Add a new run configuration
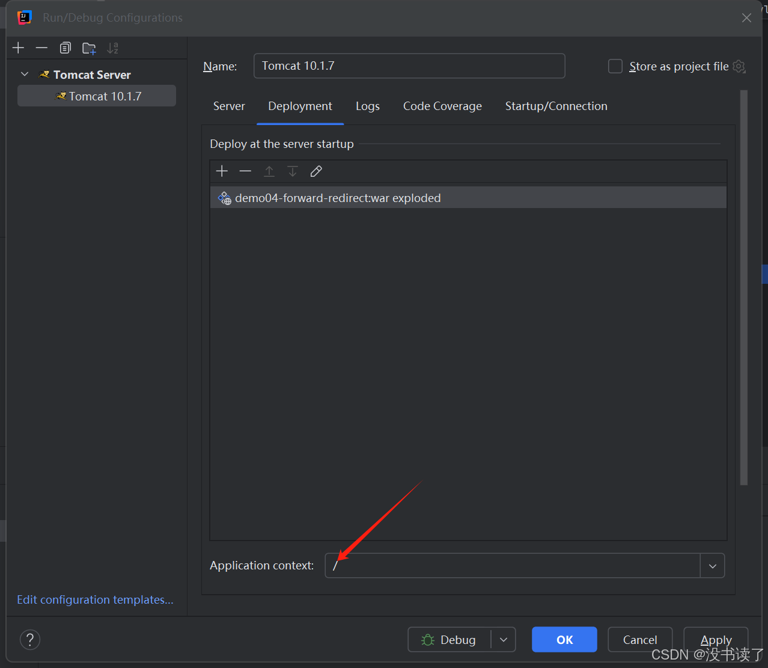 tap(19, 48)
